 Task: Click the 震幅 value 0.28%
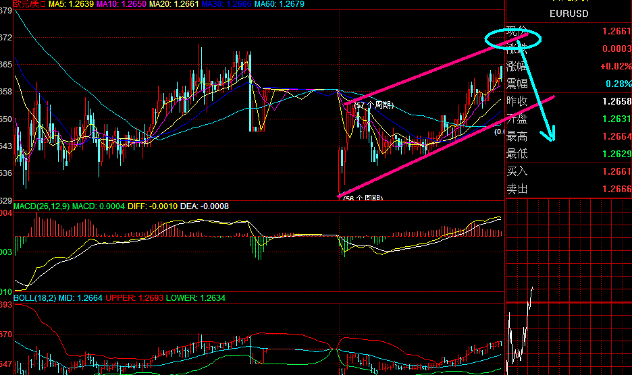618,84
